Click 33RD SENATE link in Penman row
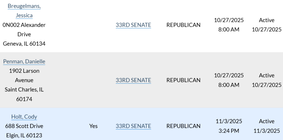Screen dimensions: 283x140 coord(133,80)
